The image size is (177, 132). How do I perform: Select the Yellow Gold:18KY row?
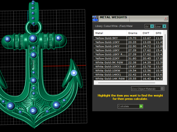point(128,50)
